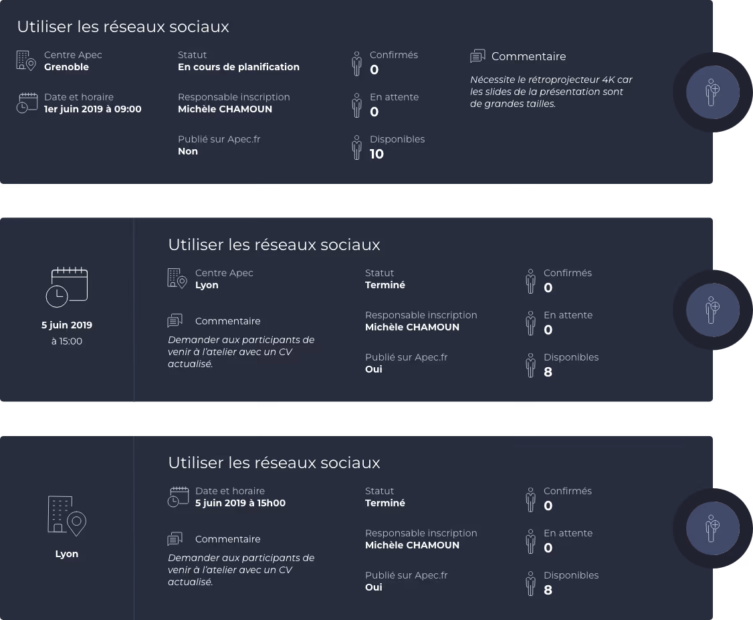Click the title of the card with the building side panel

click(274, 462)
